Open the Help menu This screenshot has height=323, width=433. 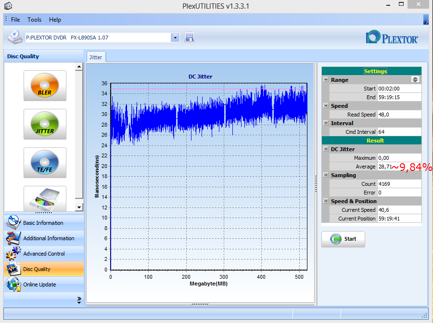coord(55,20)
